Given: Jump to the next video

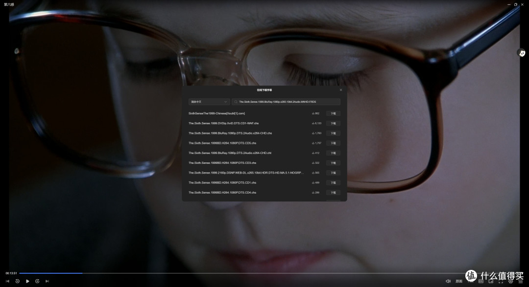Looking at the screenshot, I should coord(47,281).
